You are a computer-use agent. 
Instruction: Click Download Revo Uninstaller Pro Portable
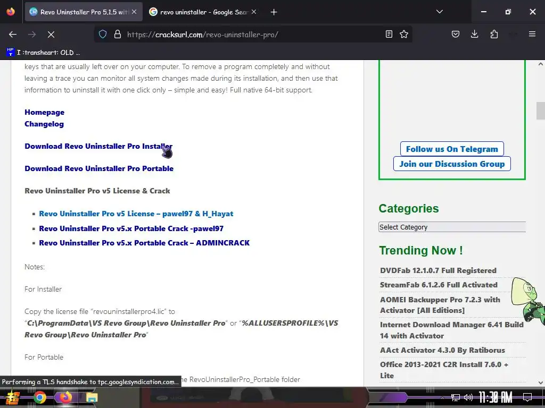tap(99, 168)
